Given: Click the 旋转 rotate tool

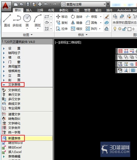Looking at the screenshot, I should click(x=77, y=17).
